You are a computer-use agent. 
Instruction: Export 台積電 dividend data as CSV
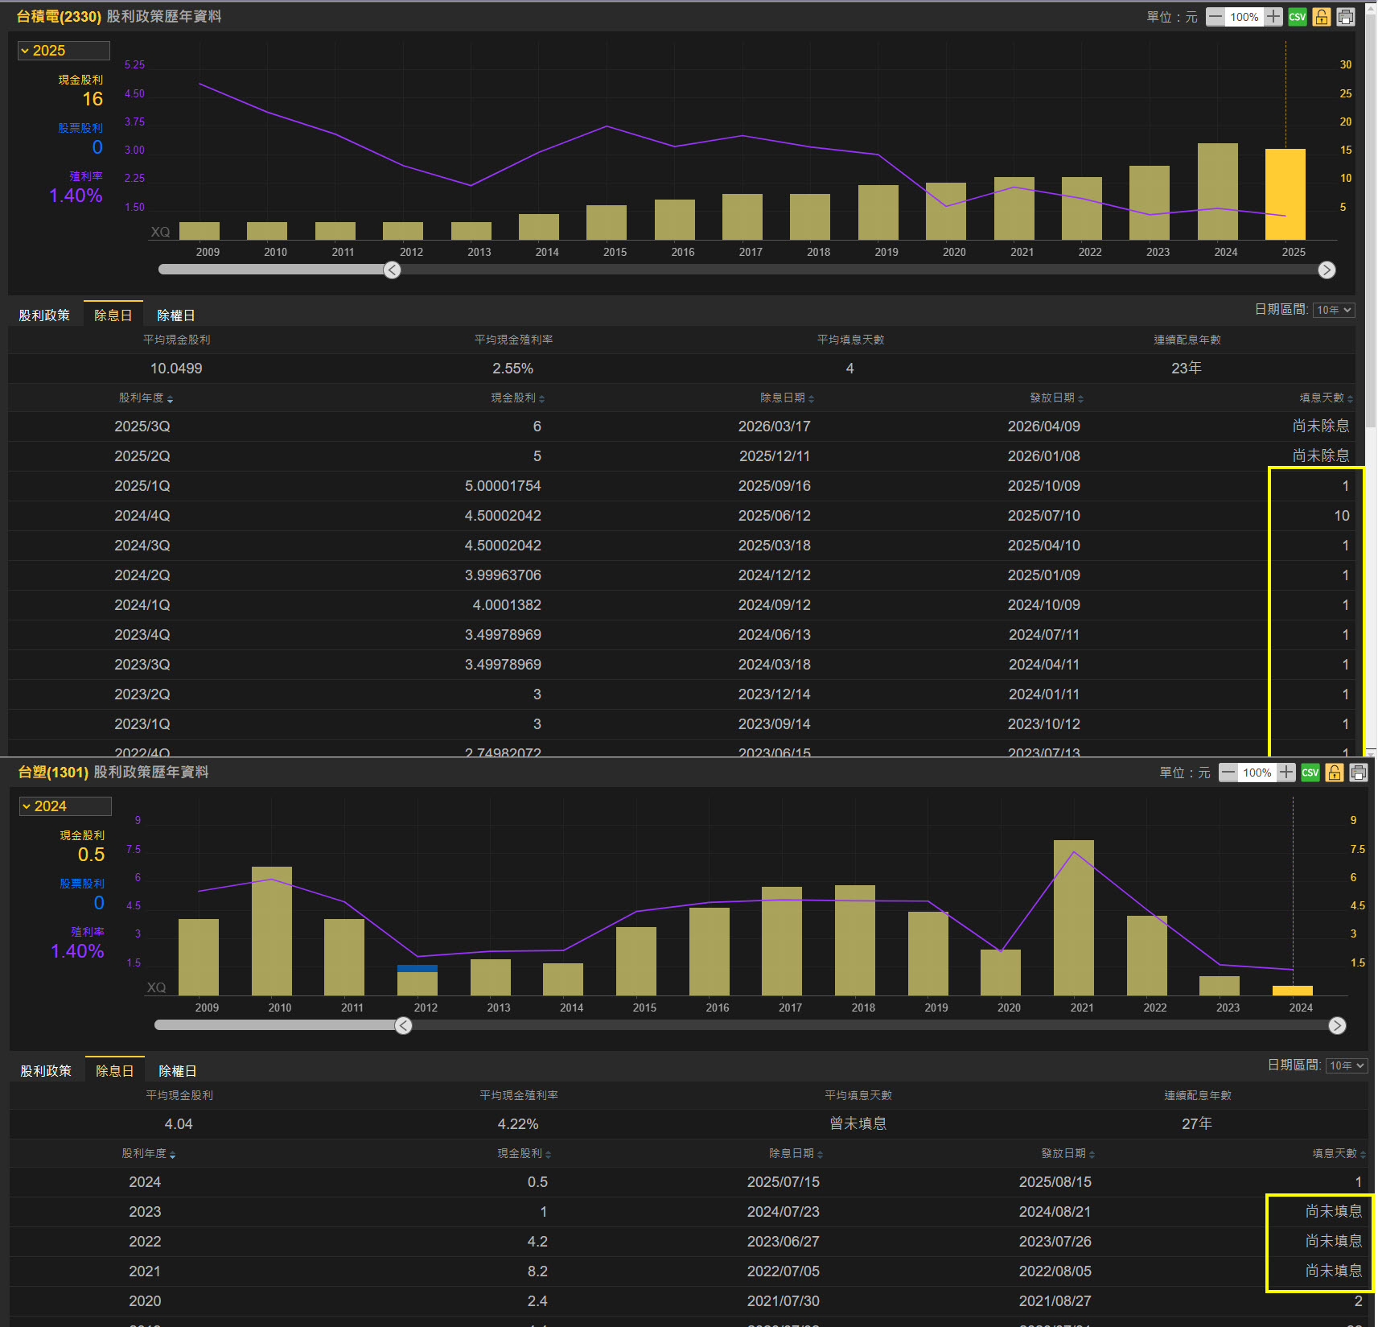[1297, 17]
